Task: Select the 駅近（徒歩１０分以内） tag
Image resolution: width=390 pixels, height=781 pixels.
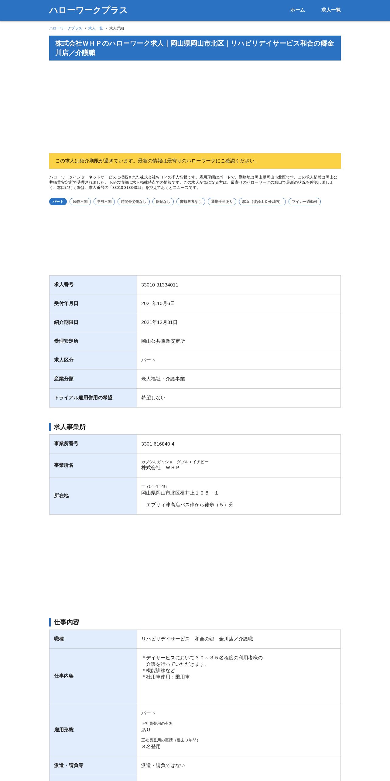Action: pyautogui.click(x=262, y=202)
